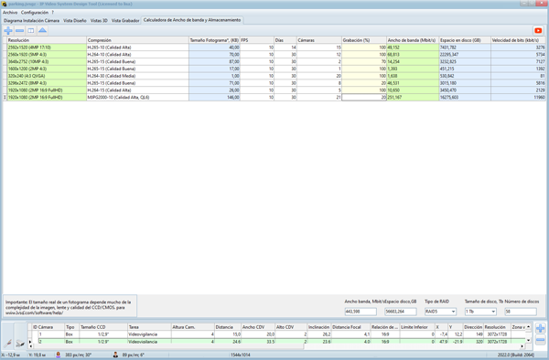Select the 1600x1200 (2MP 4:3) resolution cell
This screenshot has height=360, width=549.
point(47,69)
